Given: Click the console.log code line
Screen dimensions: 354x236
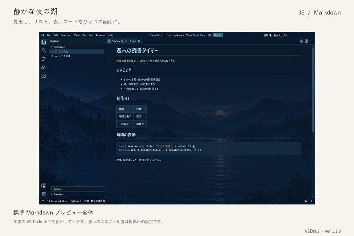Looking at the screenshot, I should pyautogui.click(x=160, y=150).
